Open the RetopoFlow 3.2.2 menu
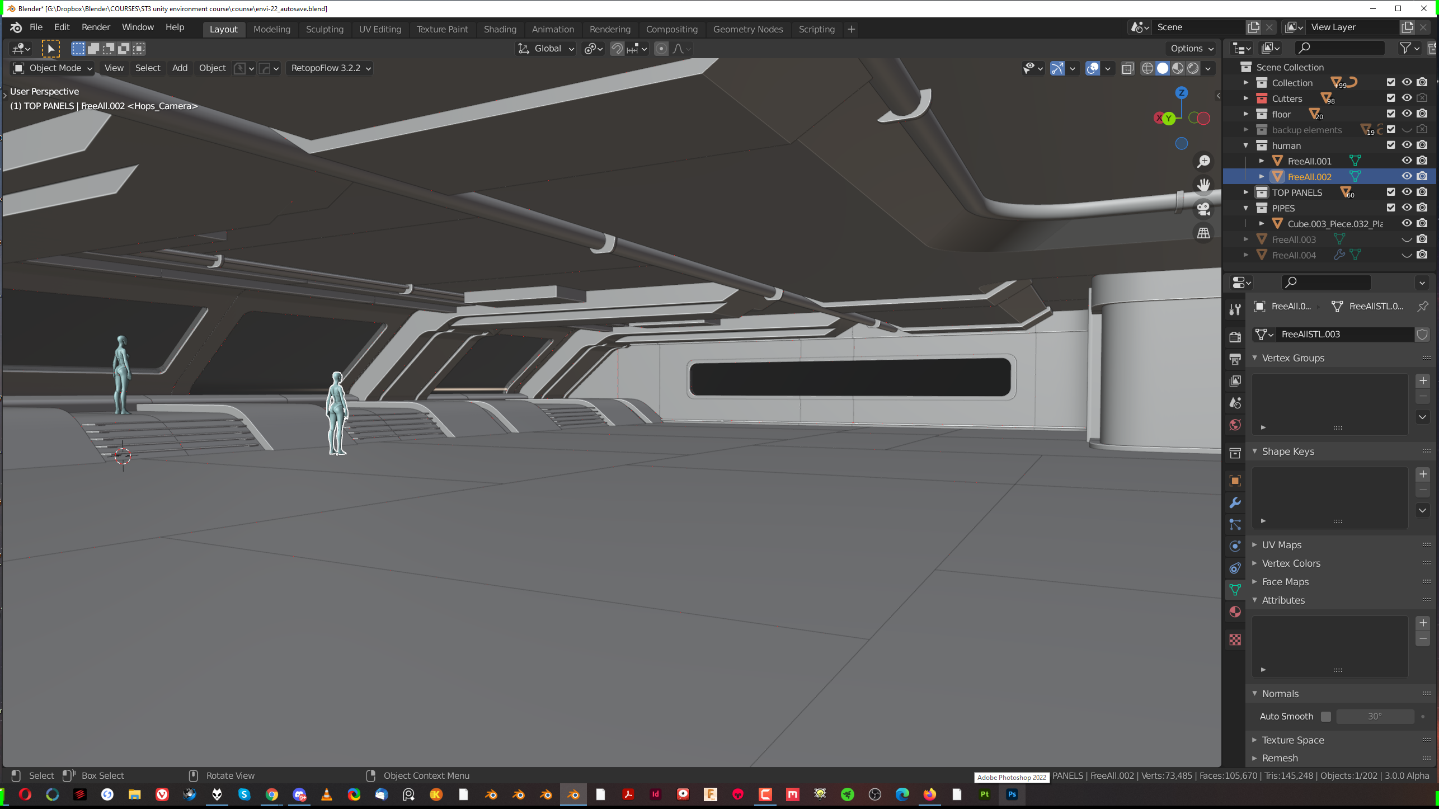This screenshot has width=1439, height=809. point(331,68)
